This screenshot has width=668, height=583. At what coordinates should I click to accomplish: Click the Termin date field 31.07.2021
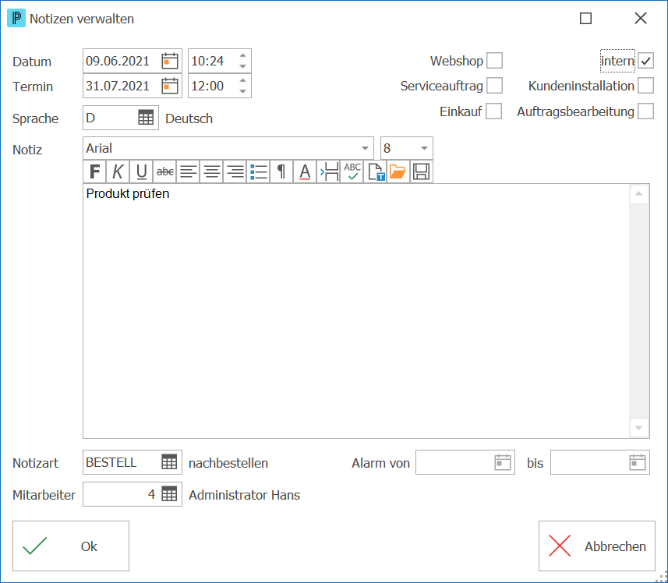[133, 86]
